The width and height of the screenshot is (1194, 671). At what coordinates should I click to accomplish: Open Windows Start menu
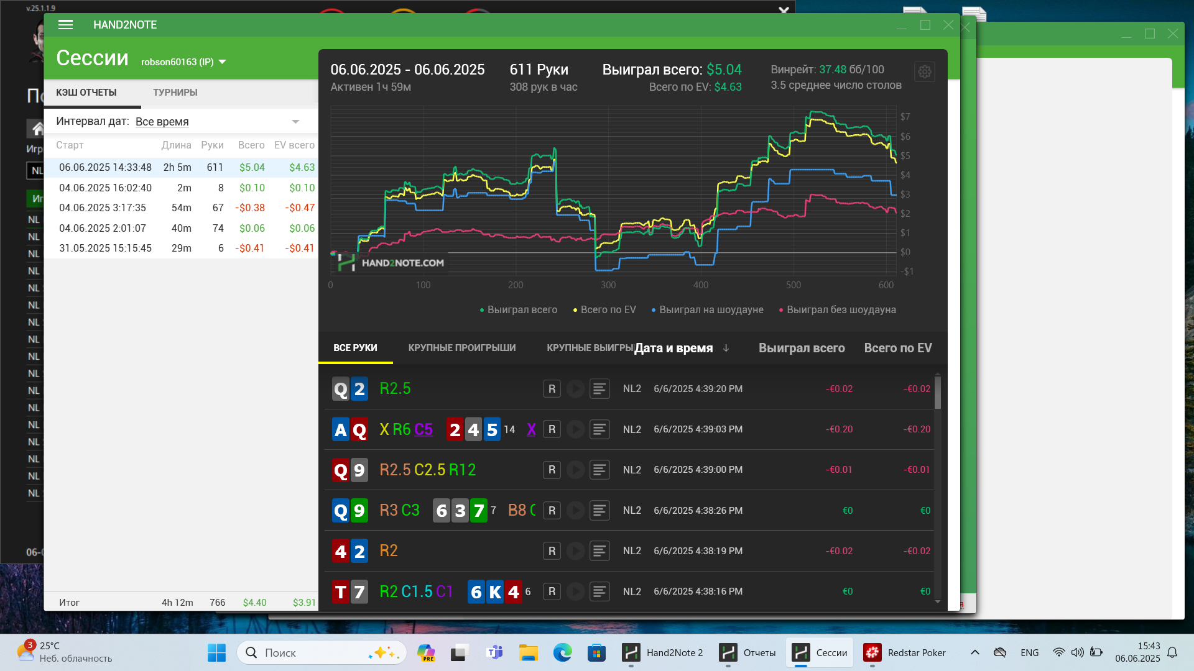(x=216, y=652)
